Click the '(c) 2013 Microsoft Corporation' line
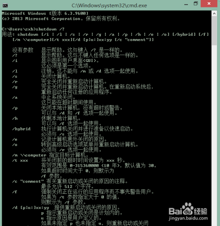The height and width of the screenshot is (226, 220). (61, 19)
